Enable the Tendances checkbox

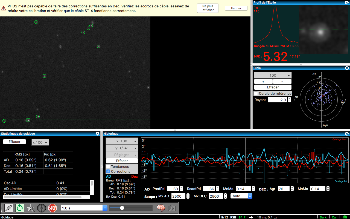coord(108,166)
